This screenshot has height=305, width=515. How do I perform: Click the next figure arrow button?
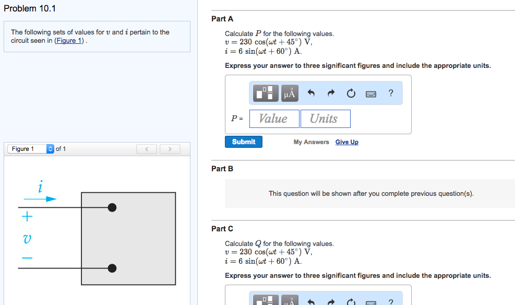[x=170, y=149]
